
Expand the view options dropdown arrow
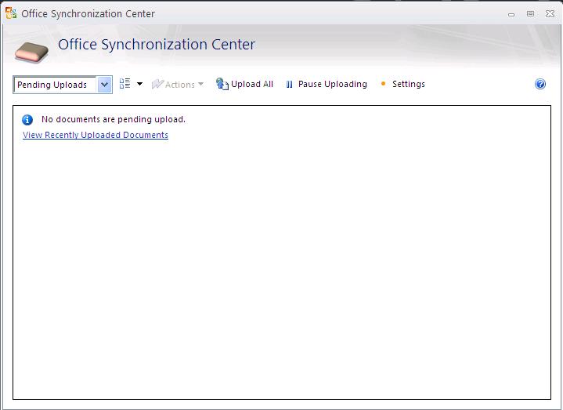(x=139, y=84)
